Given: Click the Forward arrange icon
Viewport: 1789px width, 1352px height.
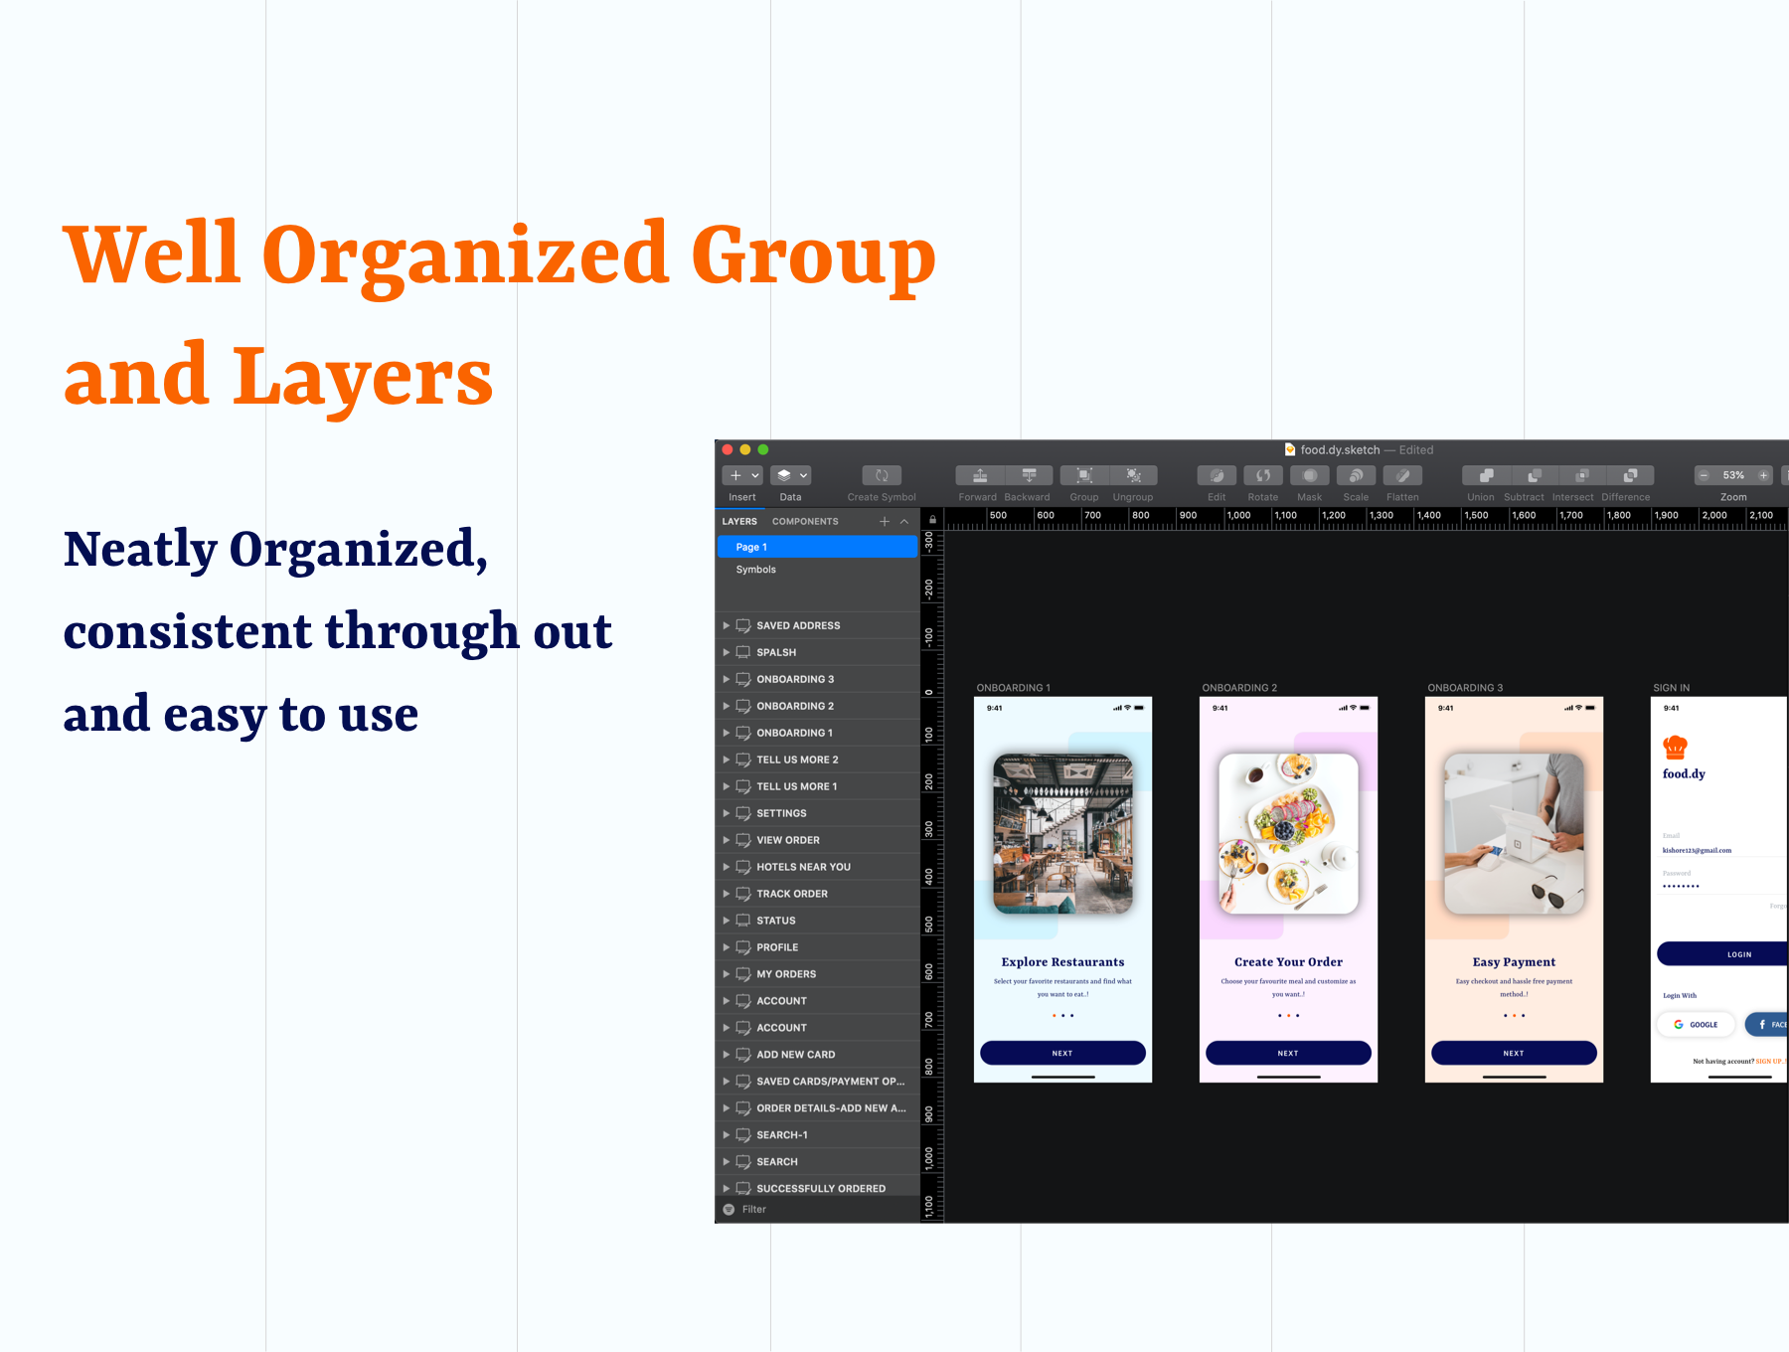Looking at the screenshot, I should tap(979, 476).
